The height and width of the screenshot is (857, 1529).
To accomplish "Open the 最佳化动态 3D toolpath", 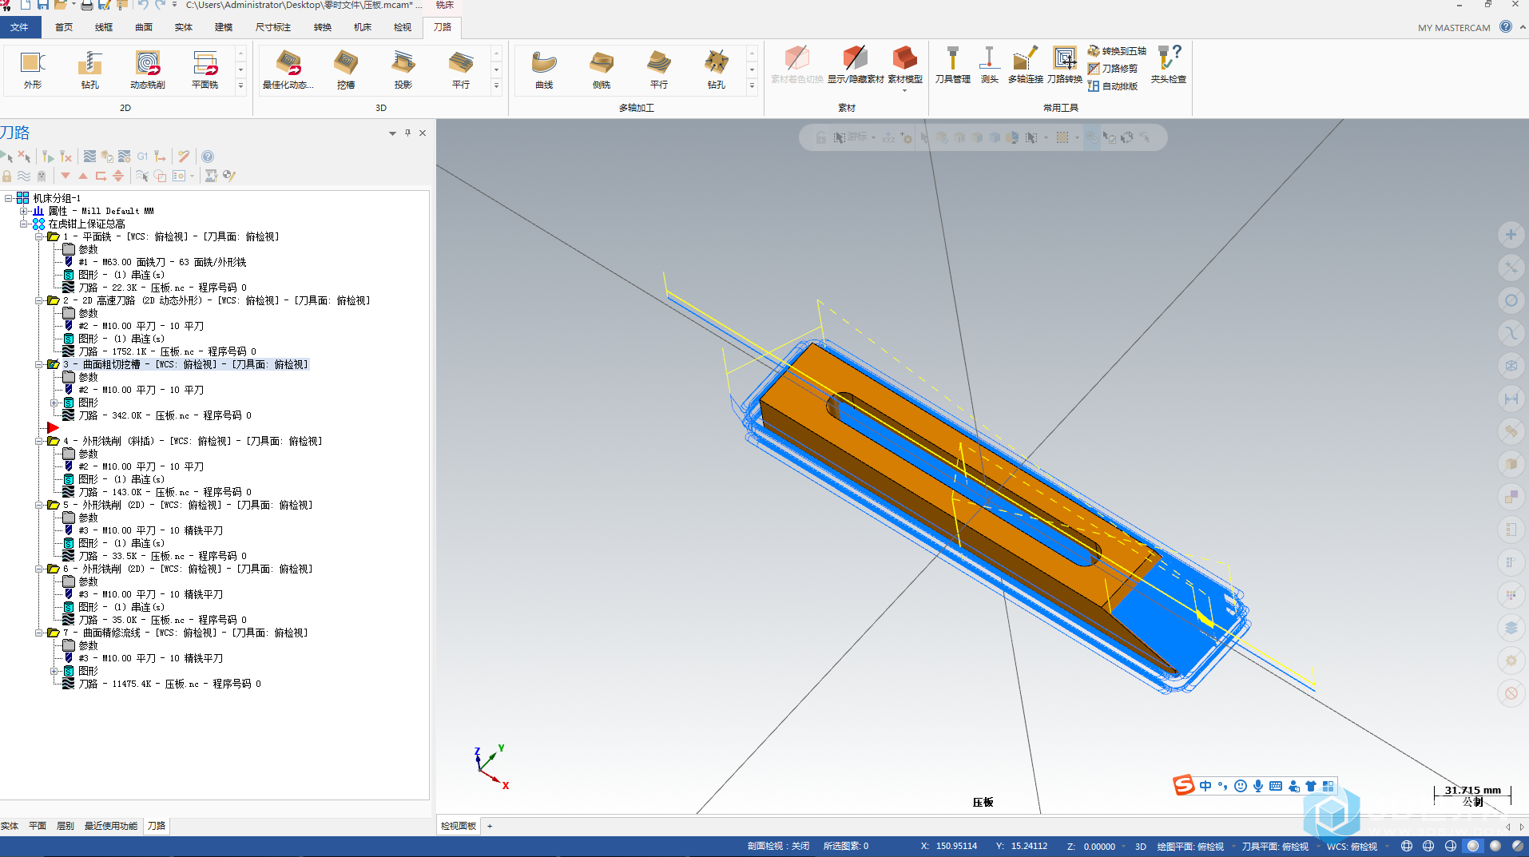I will click(288, 69).
